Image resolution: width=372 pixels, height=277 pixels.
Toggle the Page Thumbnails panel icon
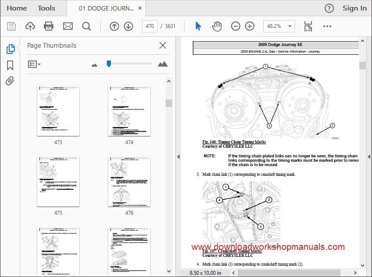click(11, 49)
